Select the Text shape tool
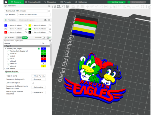 click(x=124, y=7)
